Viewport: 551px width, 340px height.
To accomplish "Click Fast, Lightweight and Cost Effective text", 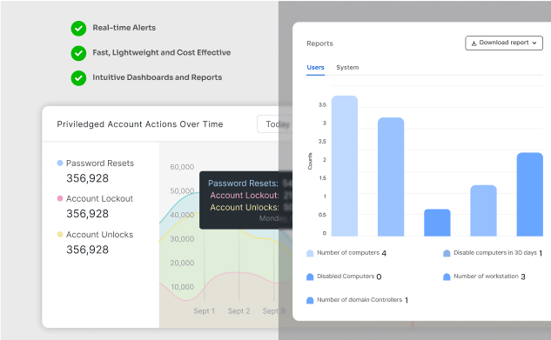I will pos(162,53).
